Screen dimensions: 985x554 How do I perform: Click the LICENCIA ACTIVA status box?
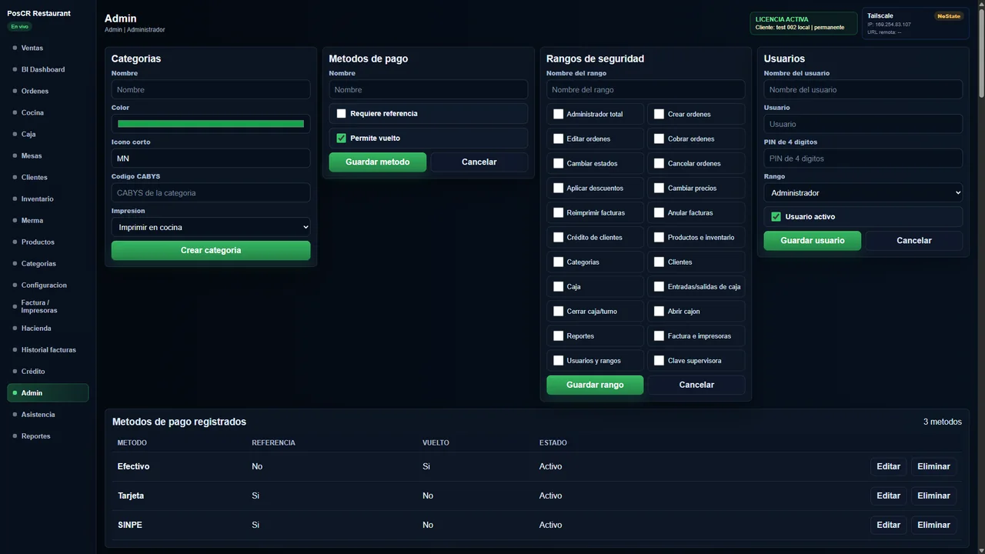tap(803, 23)
